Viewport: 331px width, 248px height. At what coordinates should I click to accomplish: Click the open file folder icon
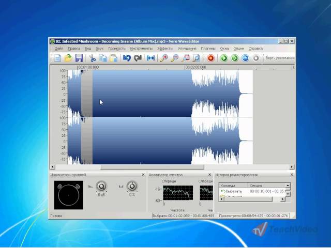point(68,58)
